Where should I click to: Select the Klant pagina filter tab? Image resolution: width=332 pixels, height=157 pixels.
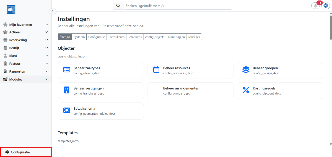click(176, 37)
